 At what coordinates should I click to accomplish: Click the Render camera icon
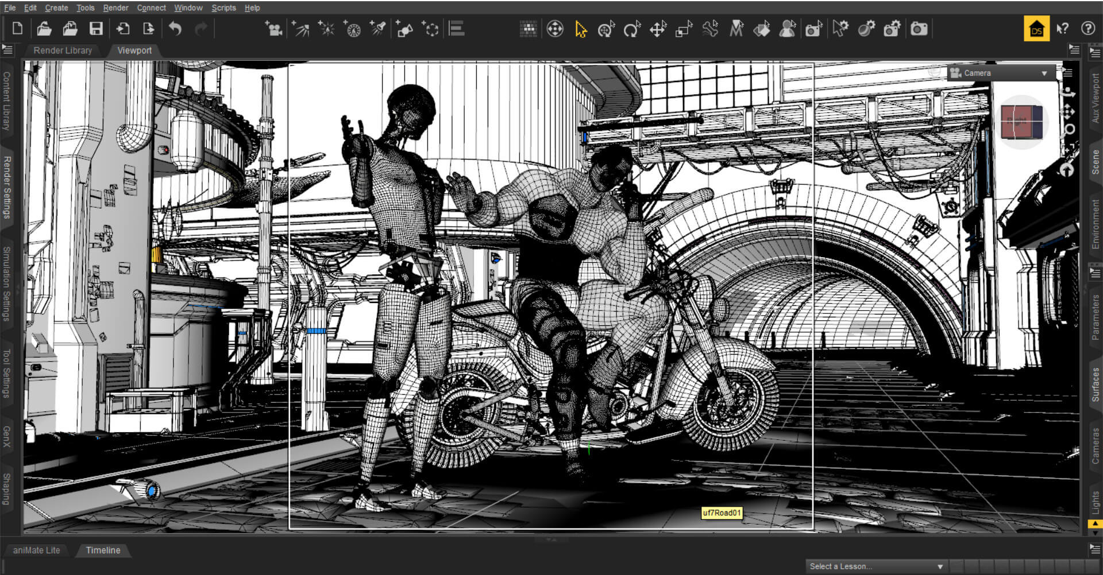(919, 29)
